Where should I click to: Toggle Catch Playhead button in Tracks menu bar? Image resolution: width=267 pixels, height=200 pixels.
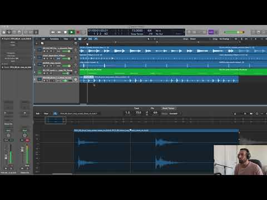(96, 39)
